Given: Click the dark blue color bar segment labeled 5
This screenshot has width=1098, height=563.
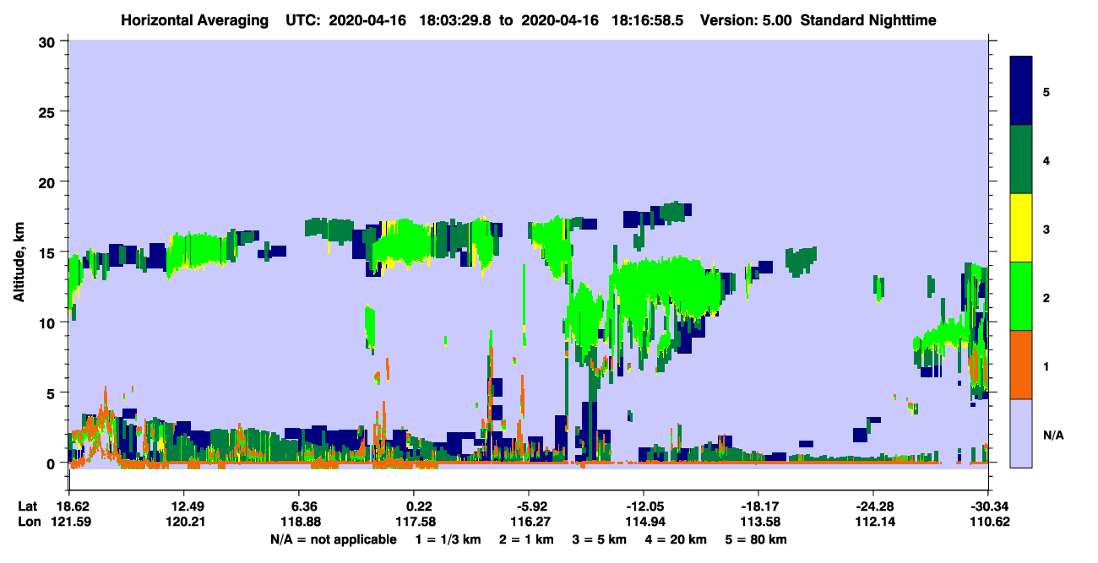Looking at the screenshot, I should point(1021,91).
